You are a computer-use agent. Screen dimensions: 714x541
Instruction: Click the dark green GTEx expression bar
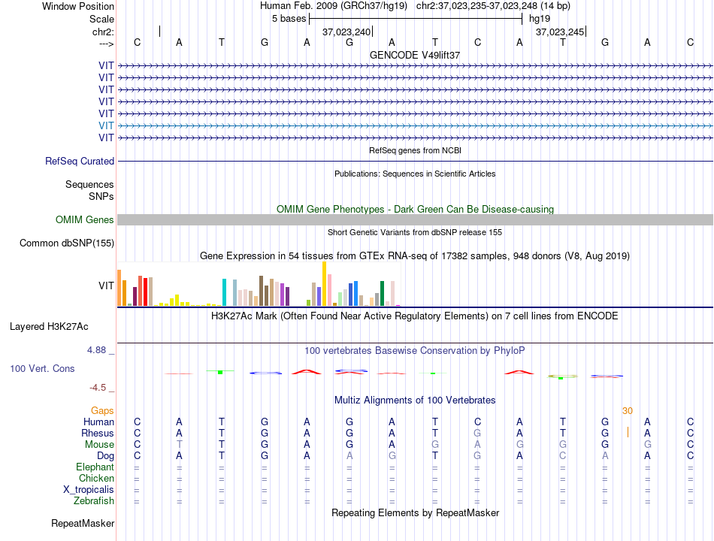tap(382, 294)
